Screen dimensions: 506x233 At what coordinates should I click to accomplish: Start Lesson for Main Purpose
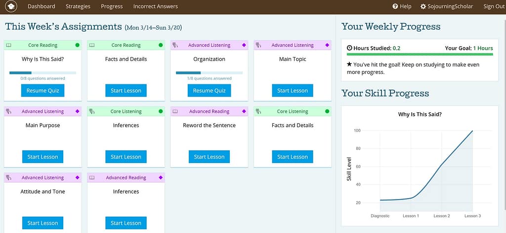click(43, 157)
